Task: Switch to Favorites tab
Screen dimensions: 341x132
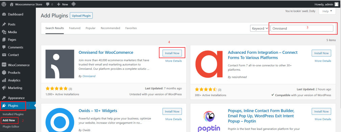Action: tap(131, 28)
